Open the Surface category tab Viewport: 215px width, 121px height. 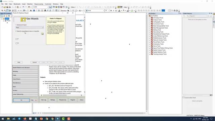25,90
